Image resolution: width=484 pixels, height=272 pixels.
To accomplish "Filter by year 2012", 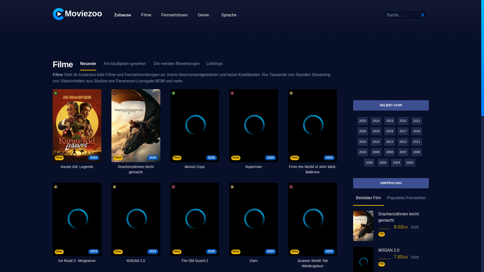I will tap(403, 142).
